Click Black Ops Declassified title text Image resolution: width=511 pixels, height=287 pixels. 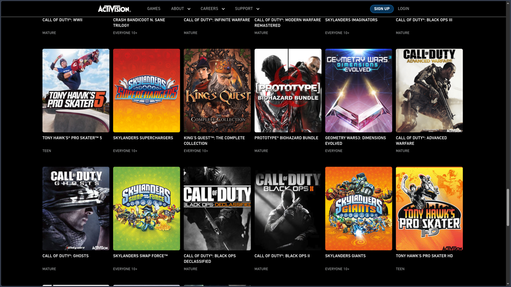click(x=210, y=259)
